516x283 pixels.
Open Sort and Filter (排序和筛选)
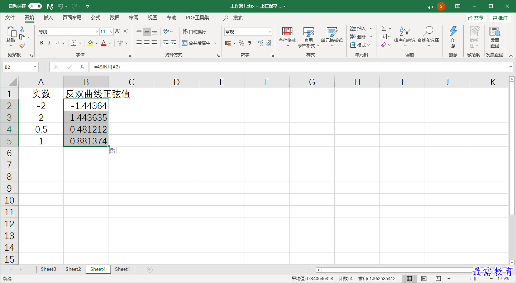click(405, 37)
